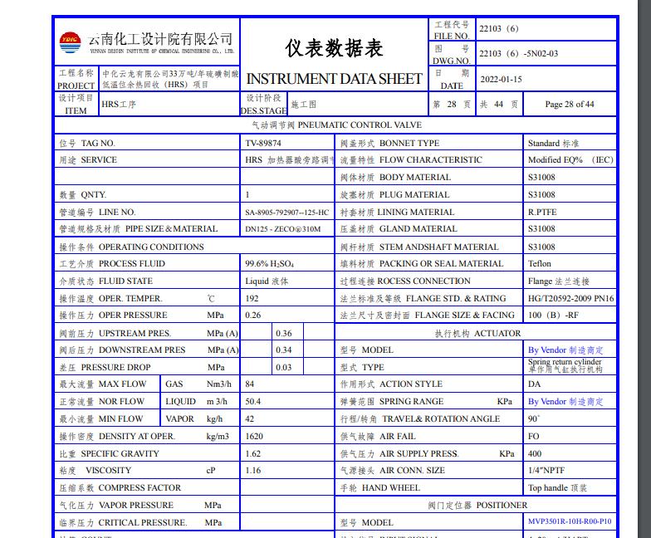Image resolution: width=651 pixels, height=538 pixels.
Task: Click the YDIC company logo
Action: click(x=70, y=41)
